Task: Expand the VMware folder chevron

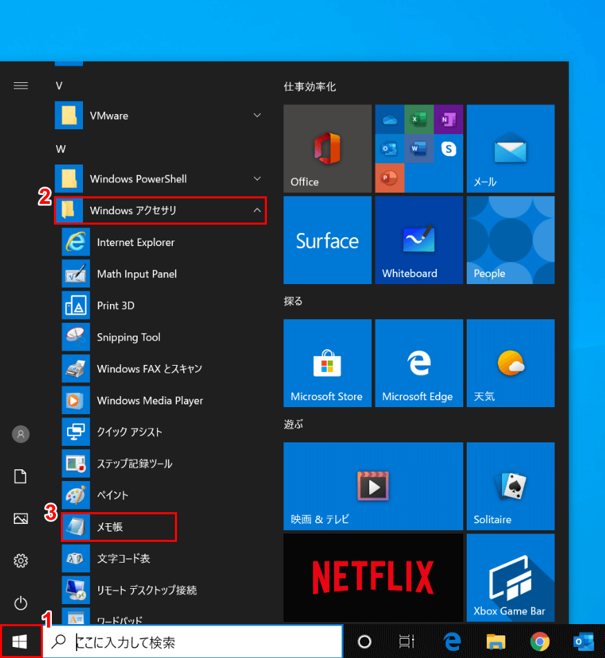Action: [x=257, y=115]
